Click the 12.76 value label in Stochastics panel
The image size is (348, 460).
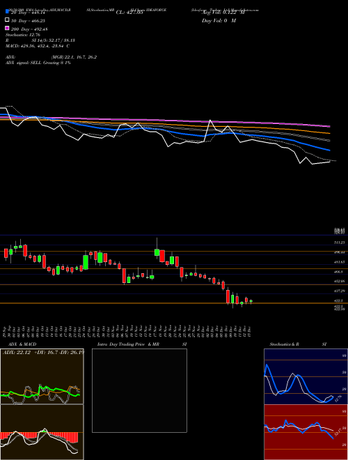click(338, 398)
